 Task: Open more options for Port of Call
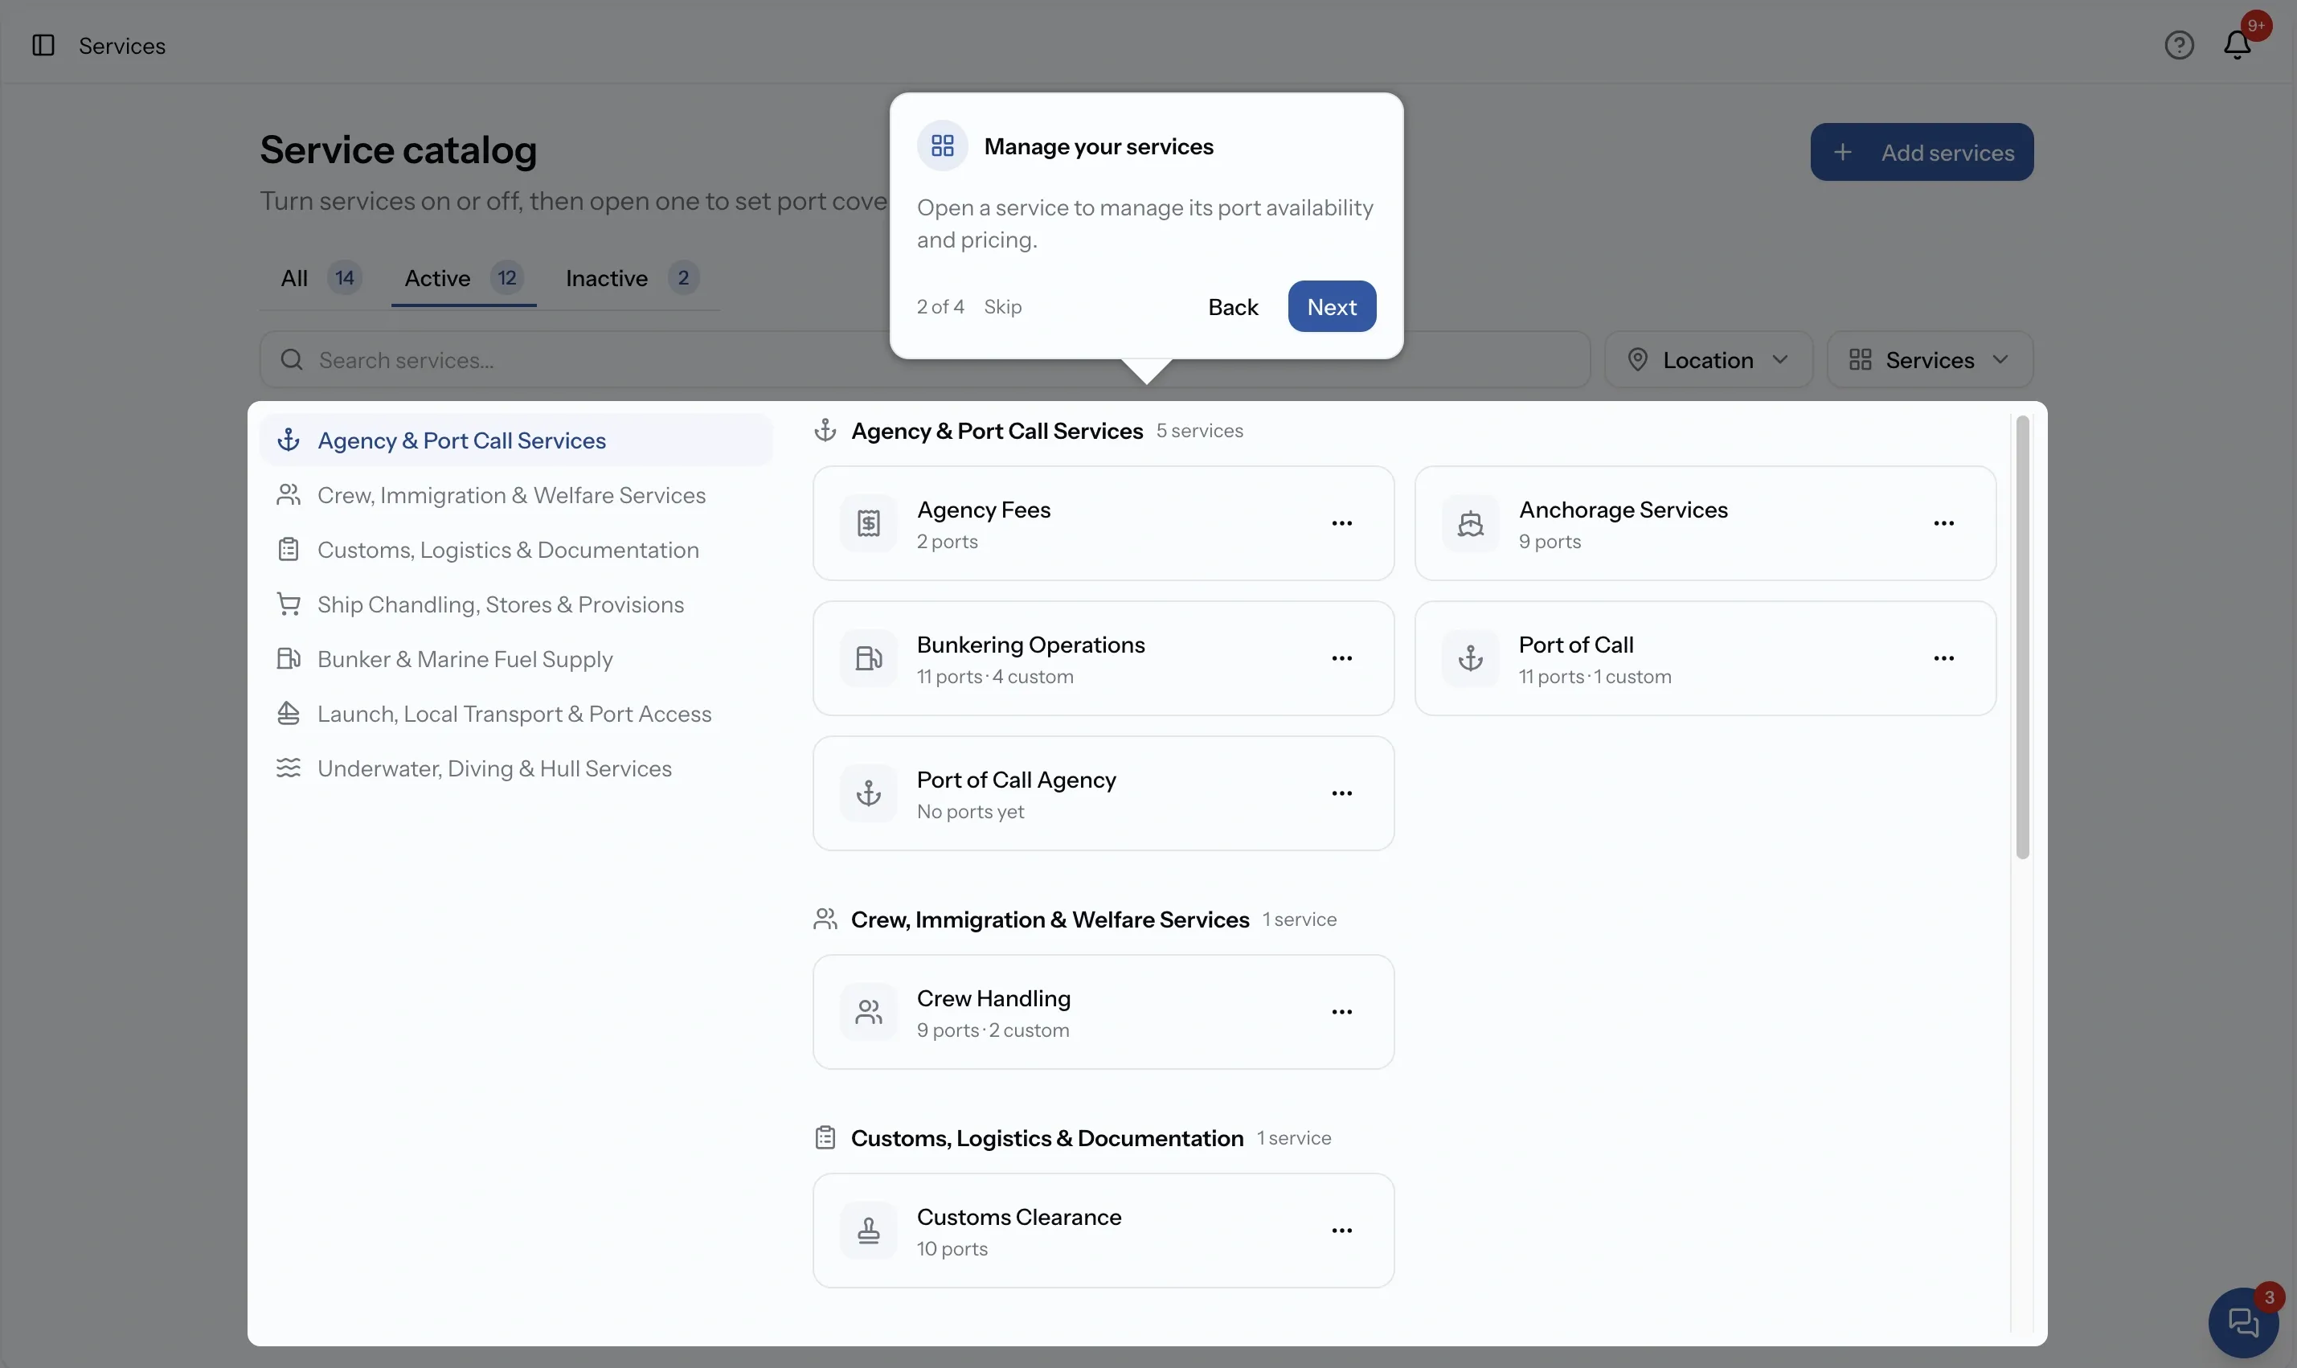coord(1944,658)
